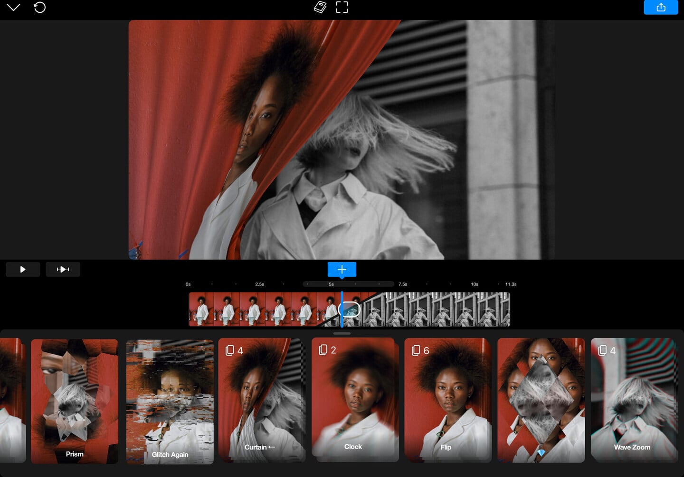Select the transition marker between the two clips
684x477 pixels.
point(350,309)
